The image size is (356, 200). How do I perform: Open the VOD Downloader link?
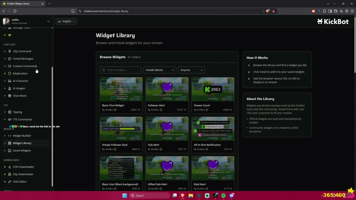click(24, 167)
